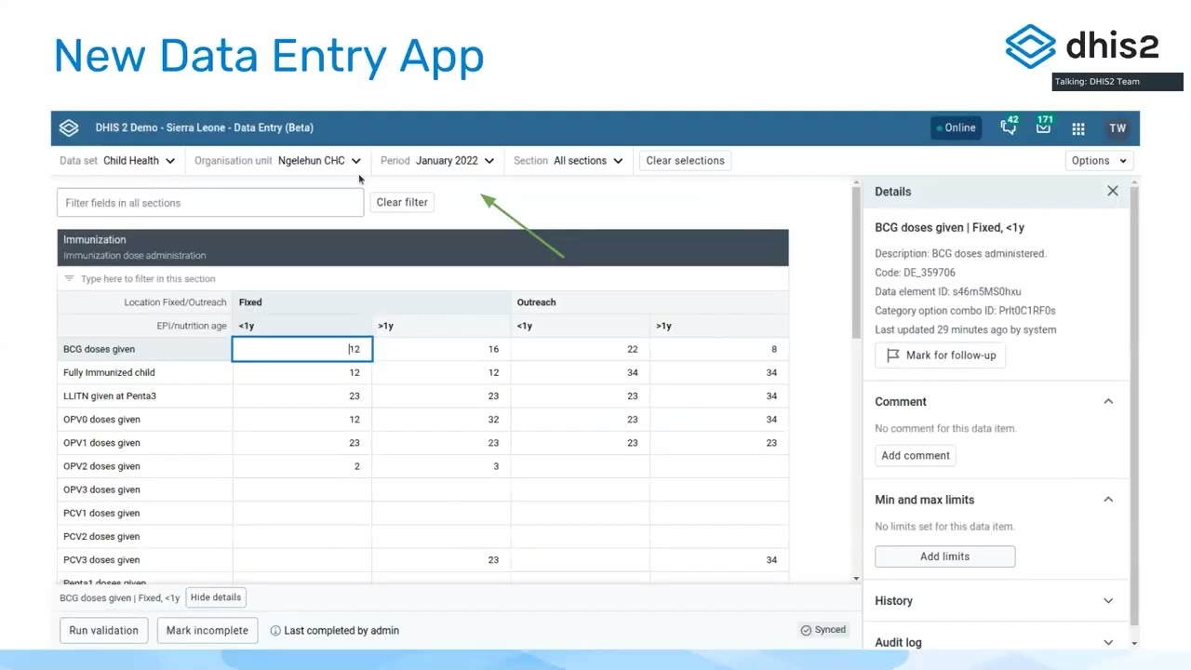The width and height of the screenshot is (1191, 670).
Task: Select BCG doses given Outreach <1y cell with 22
Action: coord(580,349)
